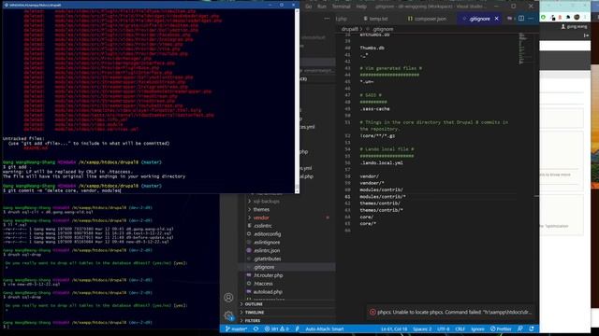Open the feedback icon in status bar
Screen dimensions: 599x336
520,329
